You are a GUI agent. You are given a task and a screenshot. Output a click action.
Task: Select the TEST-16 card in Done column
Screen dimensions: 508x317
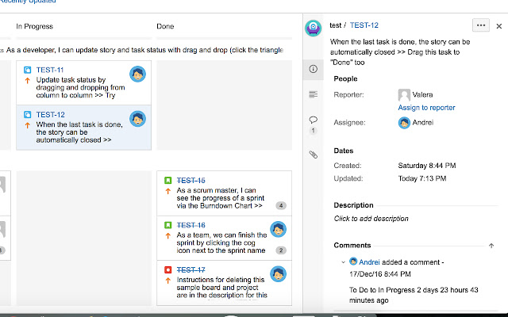[x=222, y=239]
